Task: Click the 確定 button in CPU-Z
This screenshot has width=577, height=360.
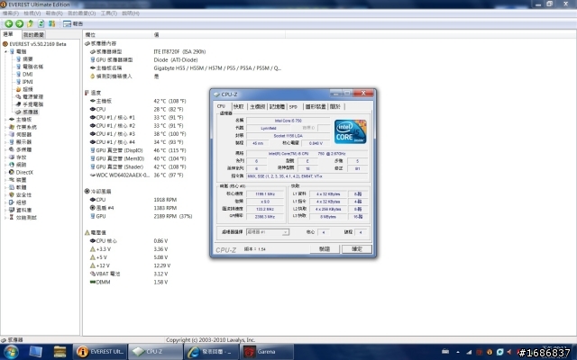Action: coord(357,249)
